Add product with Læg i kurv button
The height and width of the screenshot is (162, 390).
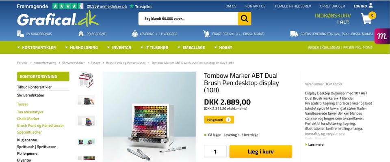click(261, 151)
